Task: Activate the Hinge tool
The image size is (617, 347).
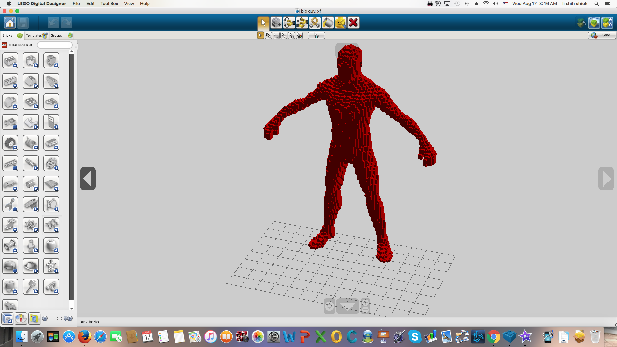Action: click(289, 22)
